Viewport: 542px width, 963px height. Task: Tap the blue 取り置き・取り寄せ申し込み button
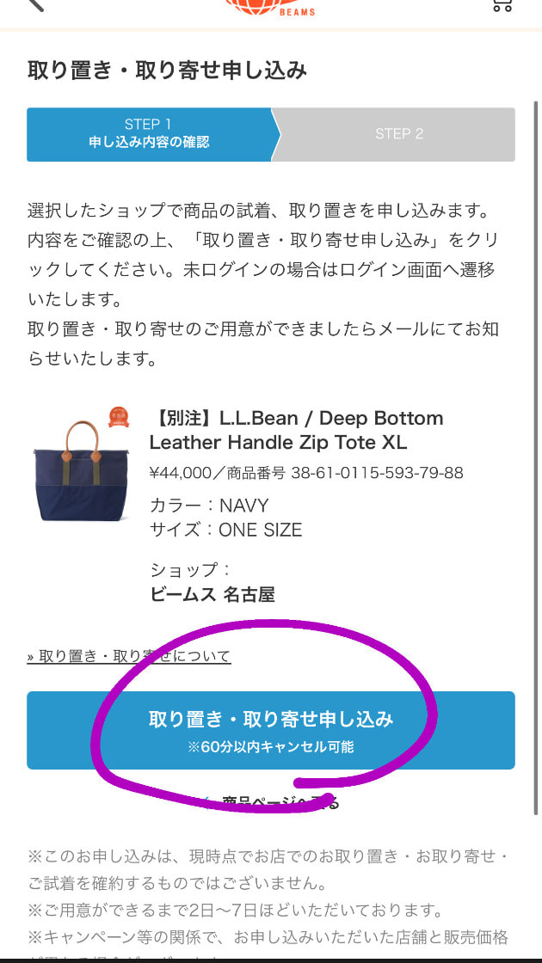pyautogui.click(x=271, y=730)
